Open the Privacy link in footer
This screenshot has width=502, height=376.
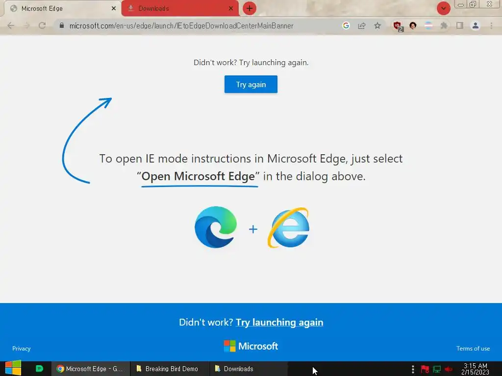coord(22,349)
